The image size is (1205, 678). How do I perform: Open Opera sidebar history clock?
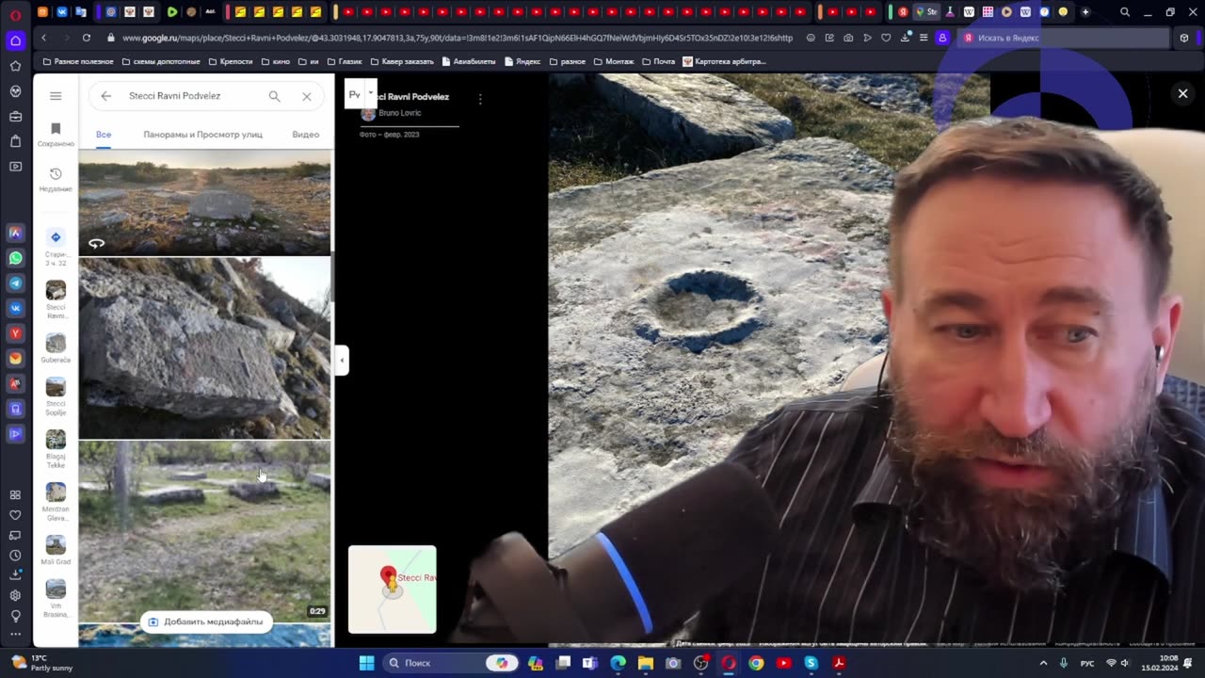(15, 555)
